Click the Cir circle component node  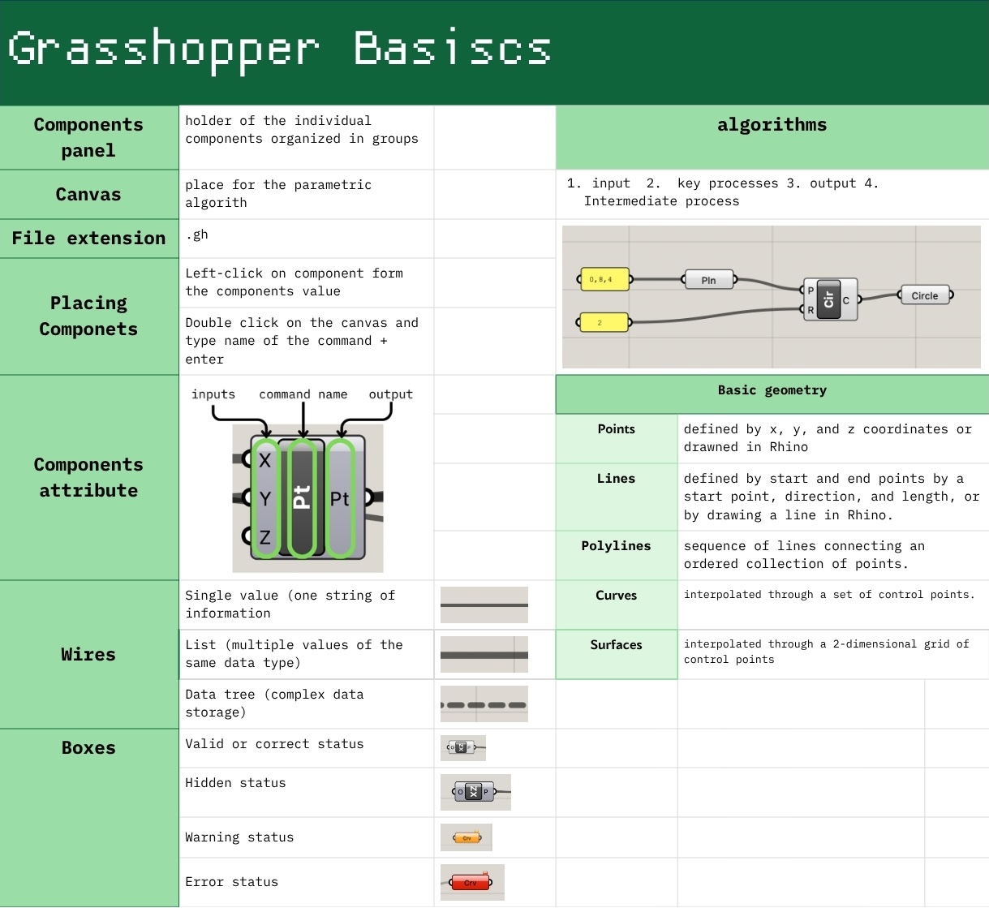point(828,300)
